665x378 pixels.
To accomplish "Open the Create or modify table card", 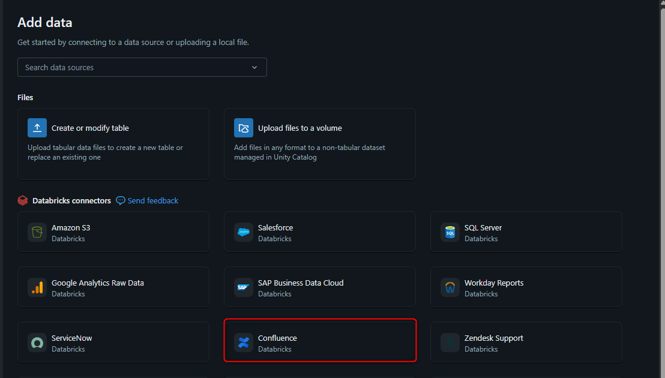I will [x=113, y=144].
